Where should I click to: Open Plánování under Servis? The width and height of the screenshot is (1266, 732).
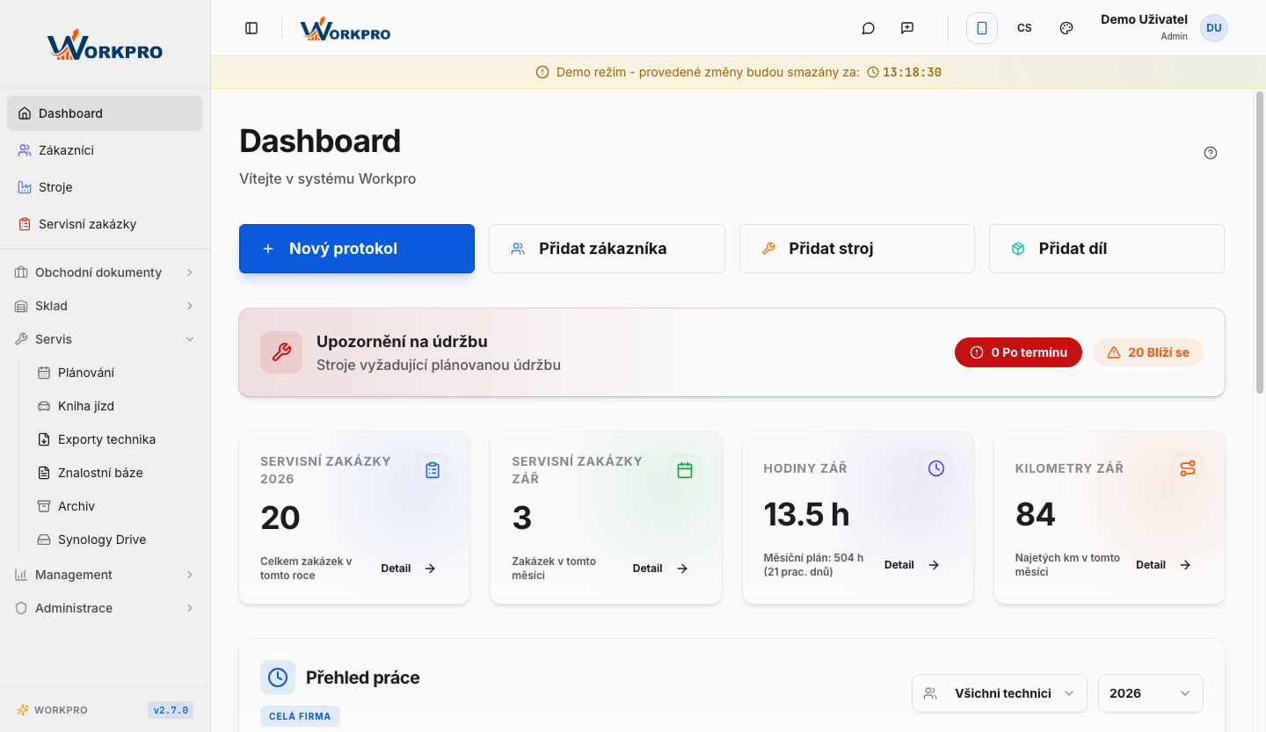tap(115, 373)
